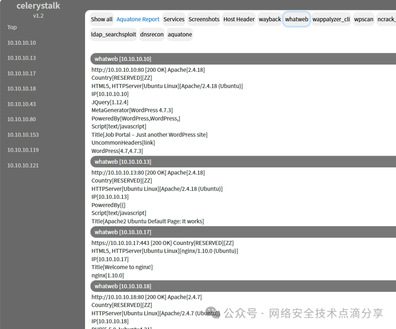
Task: Jump to Top in sidebar
Action: tap(12, 27)
